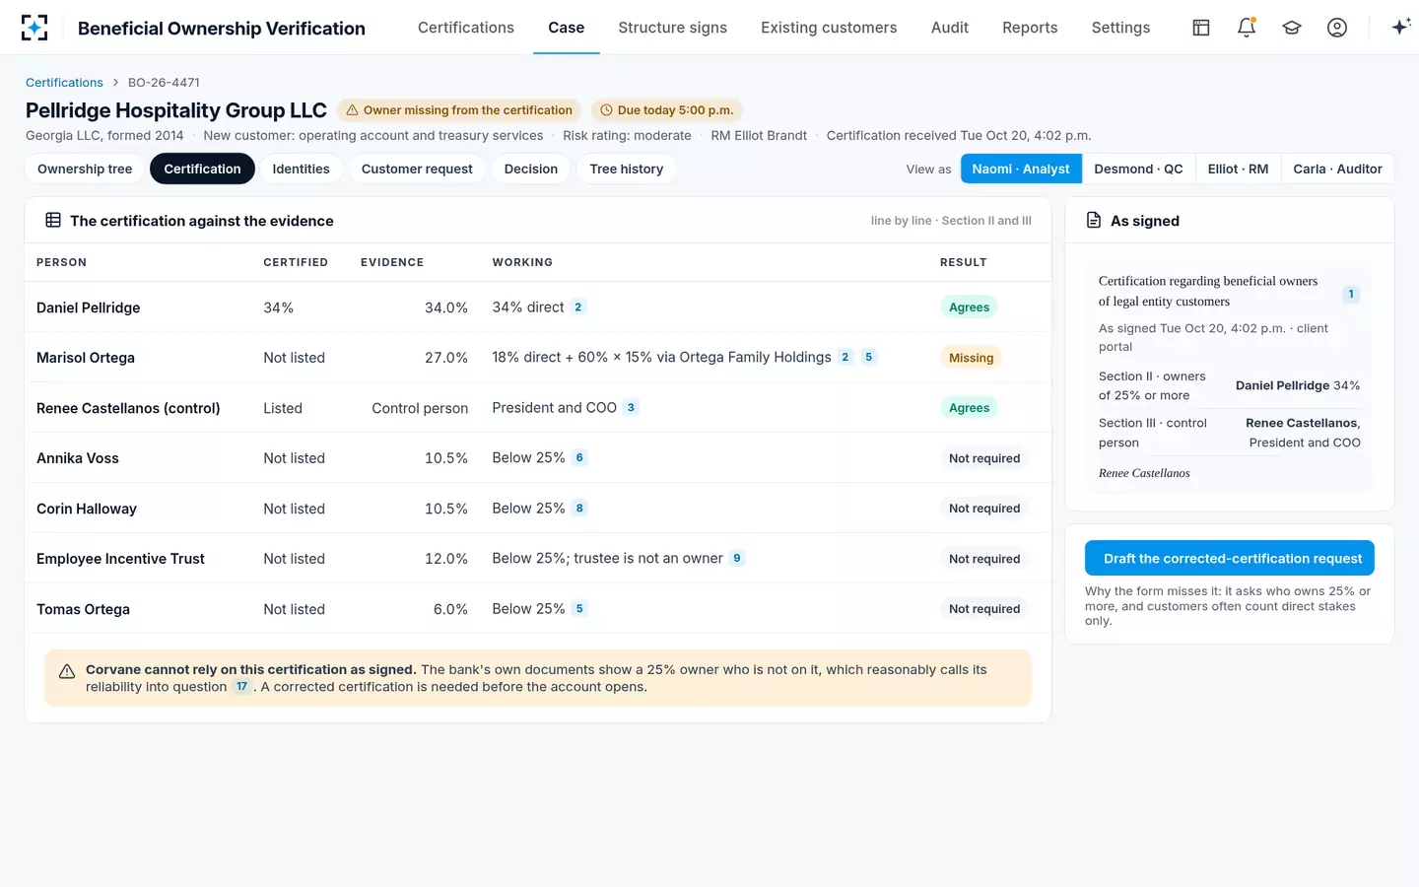View as Carla · Auditor

(1337, 169)
